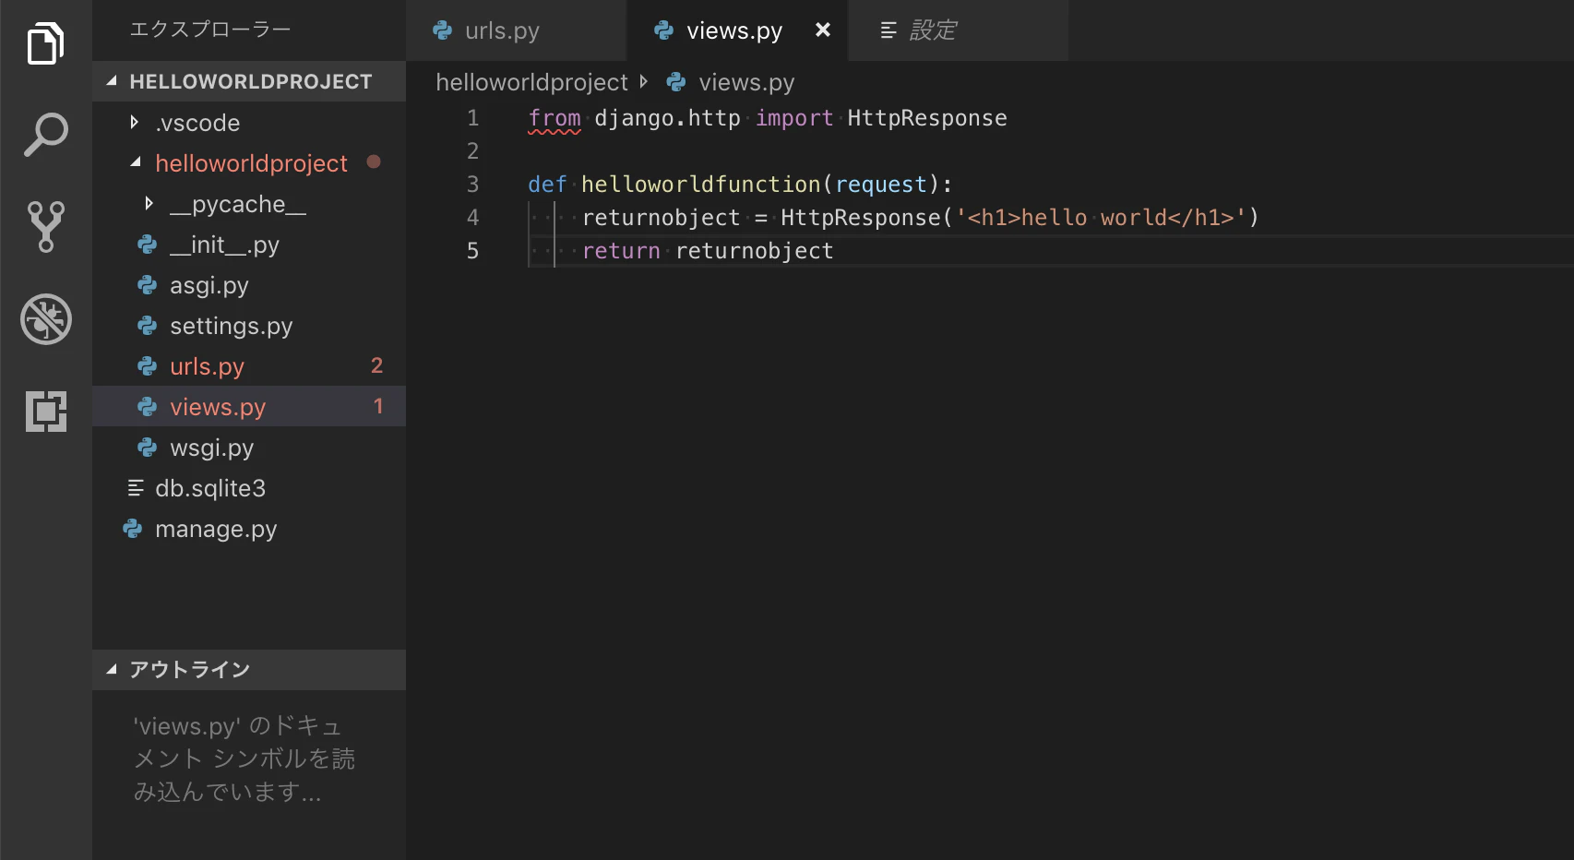The width and height of the screenshot is (1574, 860).
Task: Expand the .vscode folder
Action: point(135,122)
